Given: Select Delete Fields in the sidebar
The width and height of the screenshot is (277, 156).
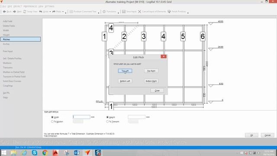Looking at the screenshot, I should 9,26.
